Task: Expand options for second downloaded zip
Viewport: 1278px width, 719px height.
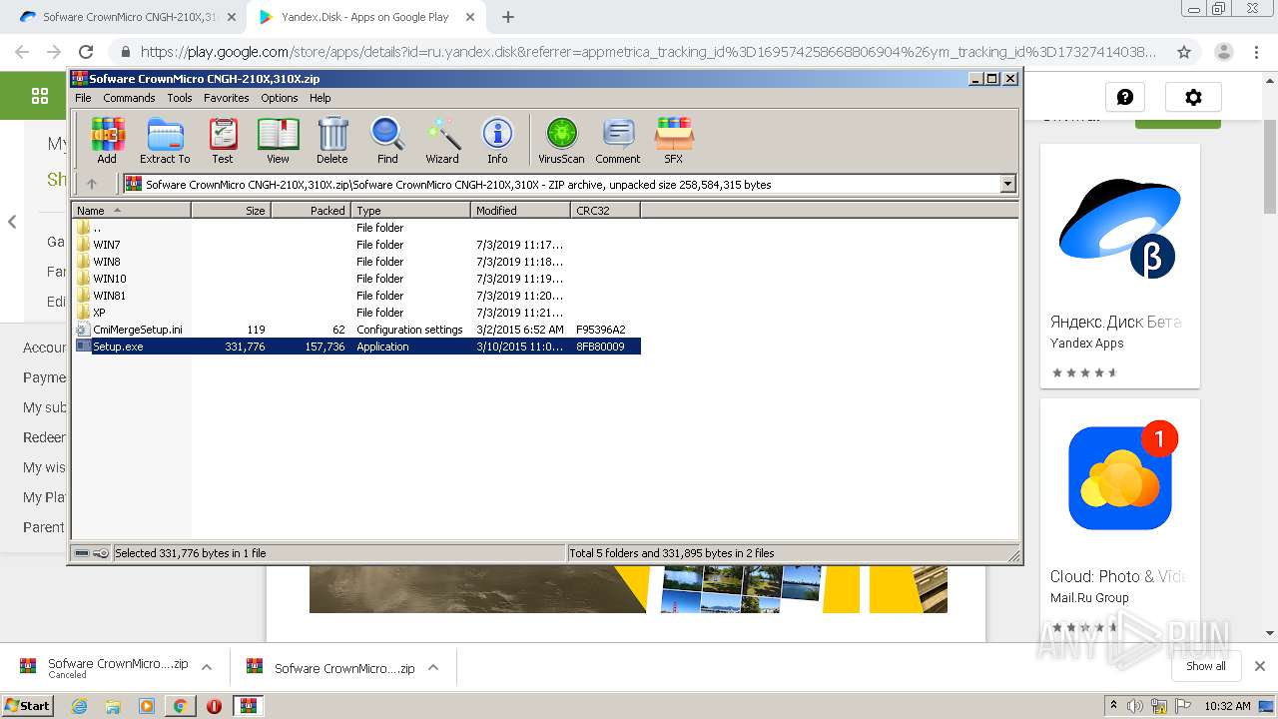Action: click(433, 667)
